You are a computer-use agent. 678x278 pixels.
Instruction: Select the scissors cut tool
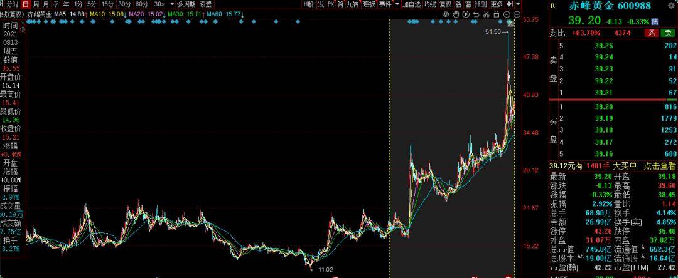pyautogui.click(x=486, y=14)
